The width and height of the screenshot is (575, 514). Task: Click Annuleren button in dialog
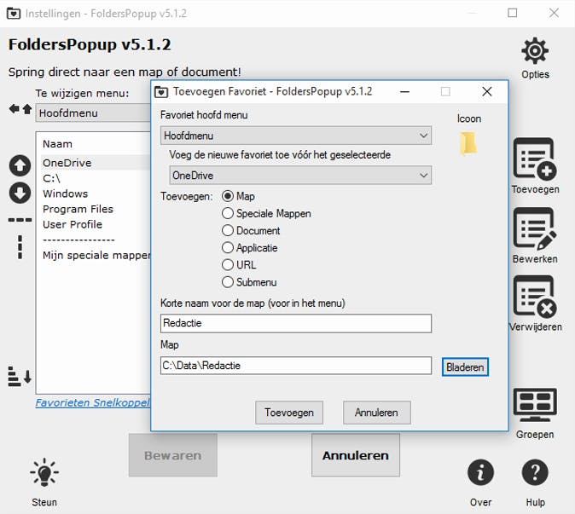376,413
